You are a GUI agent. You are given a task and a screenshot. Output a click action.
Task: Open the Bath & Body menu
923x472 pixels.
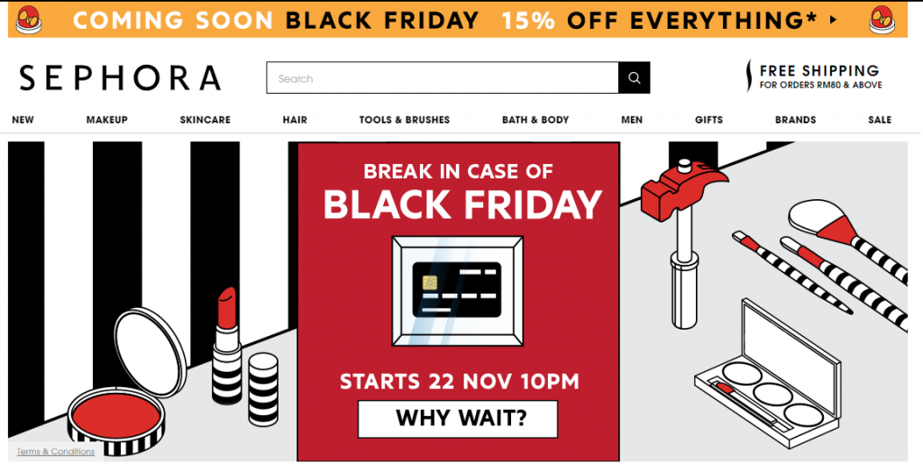535,120
